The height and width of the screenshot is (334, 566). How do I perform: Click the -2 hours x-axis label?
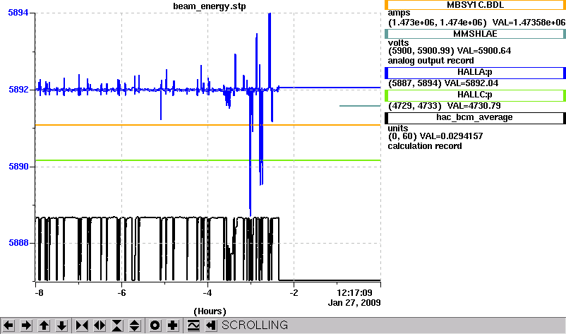click(x=294, y=293)
